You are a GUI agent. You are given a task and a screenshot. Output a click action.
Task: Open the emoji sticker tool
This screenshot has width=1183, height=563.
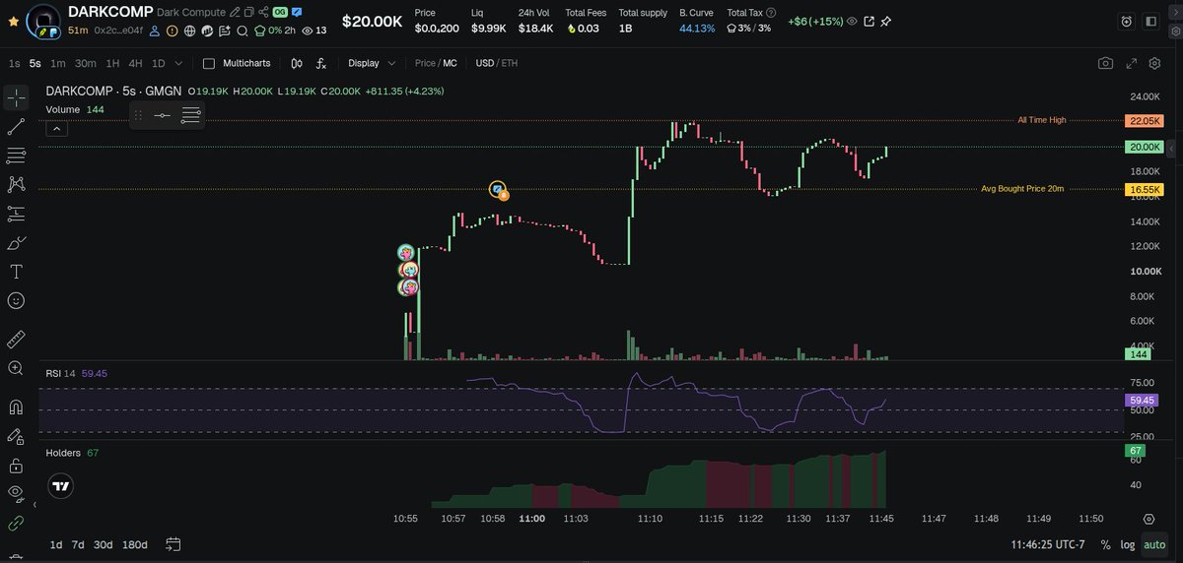point(16,300)
